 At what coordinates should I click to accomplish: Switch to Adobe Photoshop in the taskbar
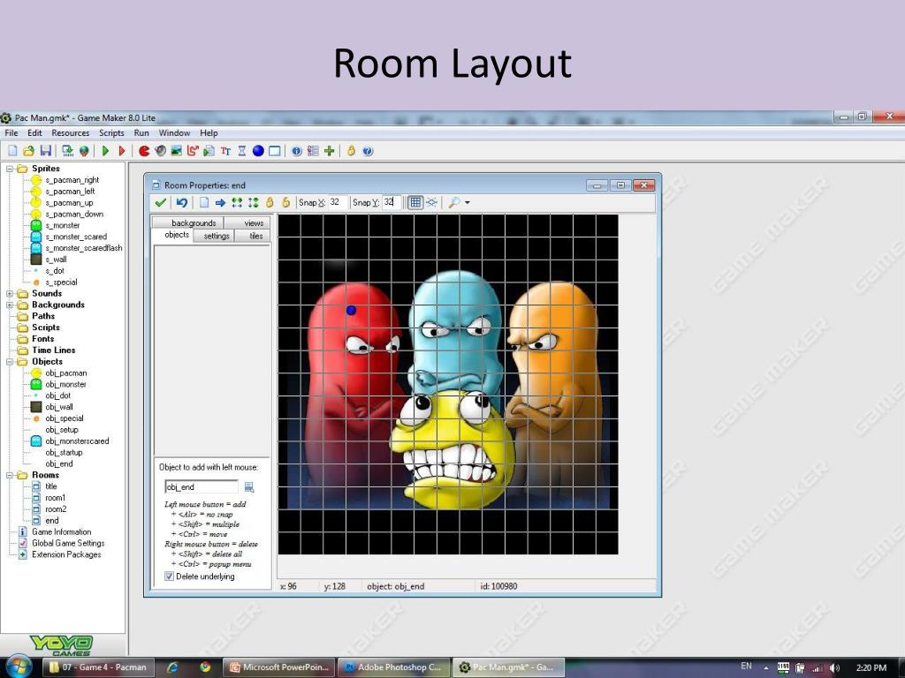(393, 667)
